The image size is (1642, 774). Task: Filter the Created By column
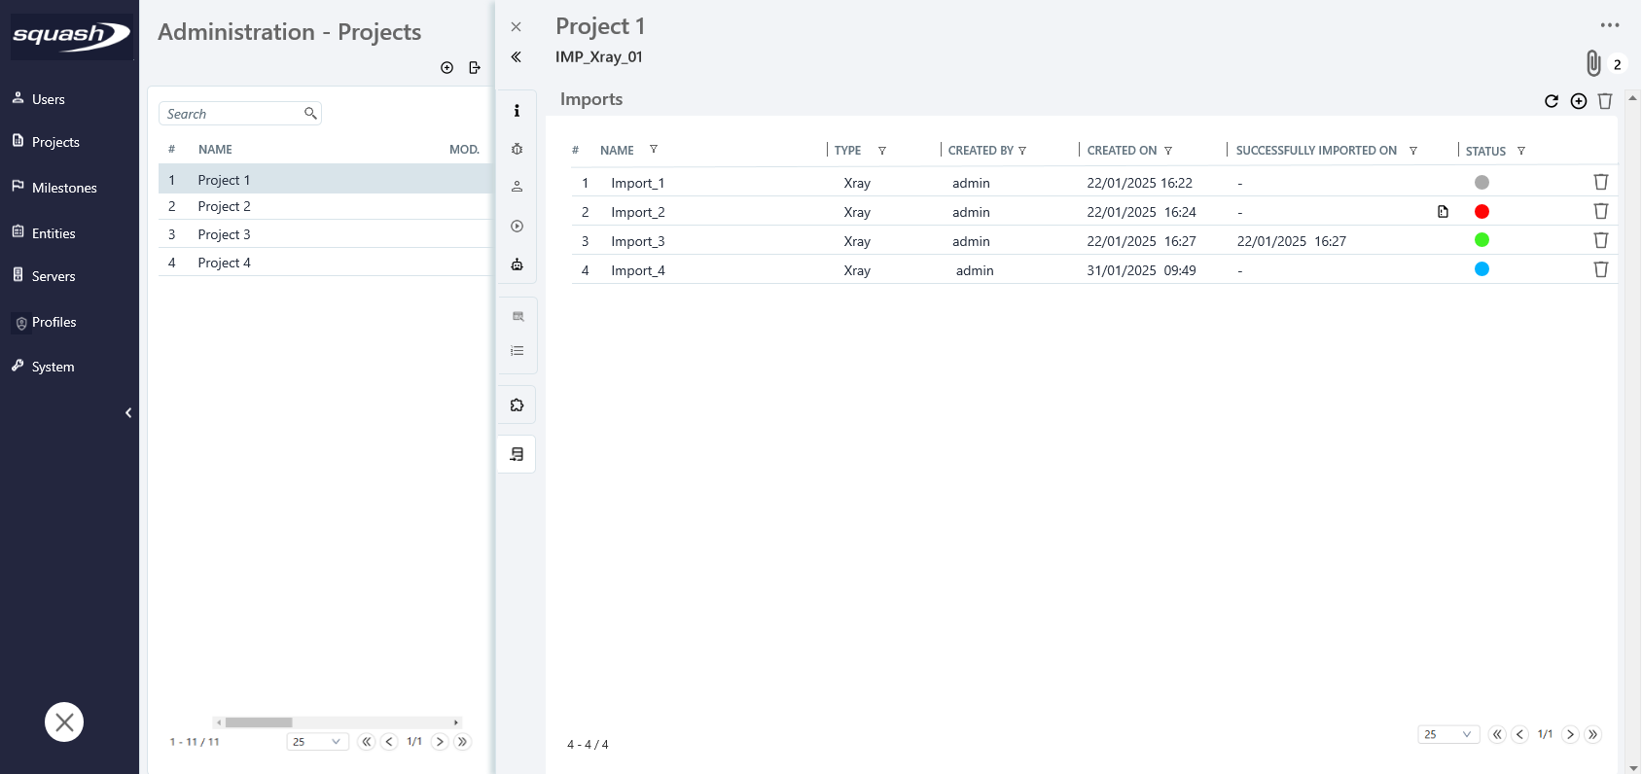click(1022, 151)
